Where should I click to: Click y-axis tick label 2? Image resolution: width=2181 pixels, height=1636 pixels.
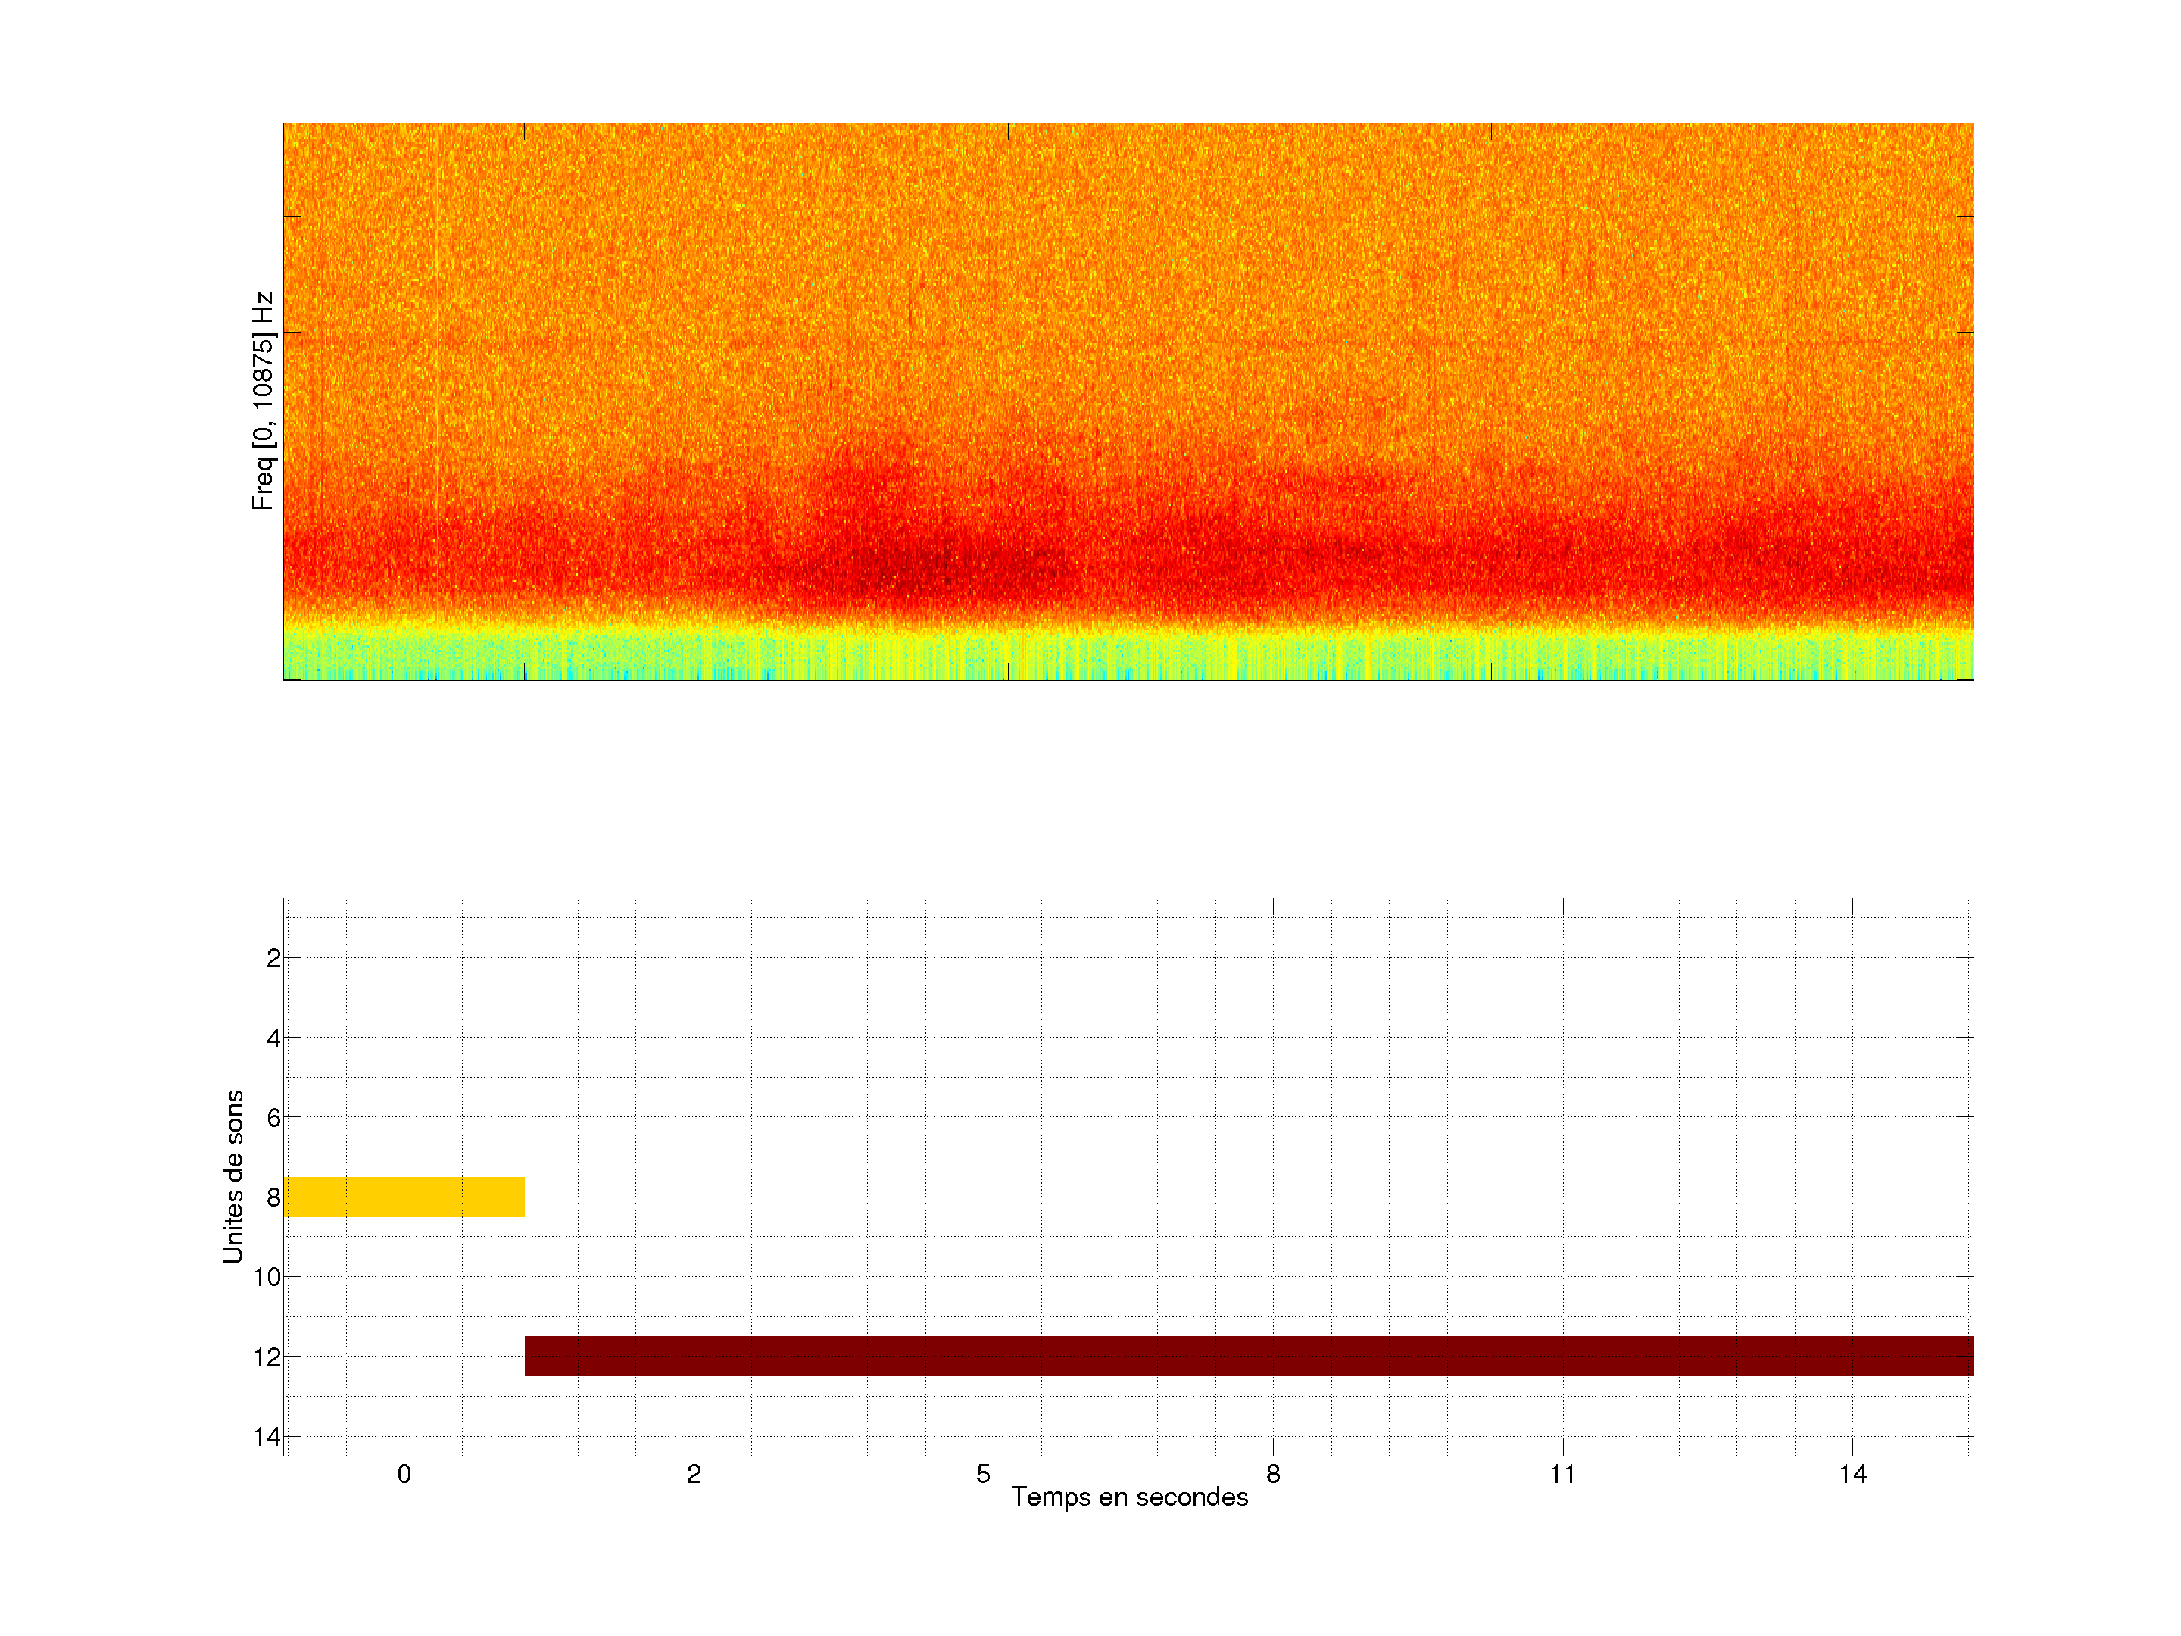click(273, 959)
